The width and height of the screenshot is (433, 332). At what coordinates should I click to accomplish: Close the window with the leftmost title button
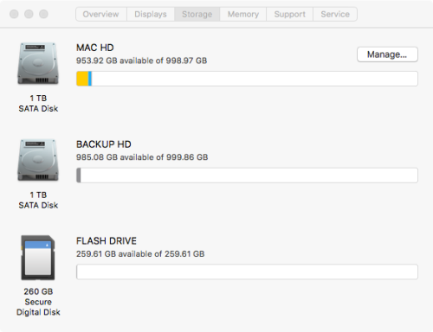14,14
